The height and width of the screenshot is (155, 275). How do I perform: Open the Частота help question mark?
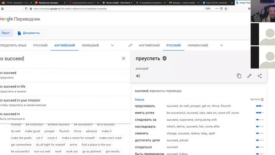[x=262, y=99]
